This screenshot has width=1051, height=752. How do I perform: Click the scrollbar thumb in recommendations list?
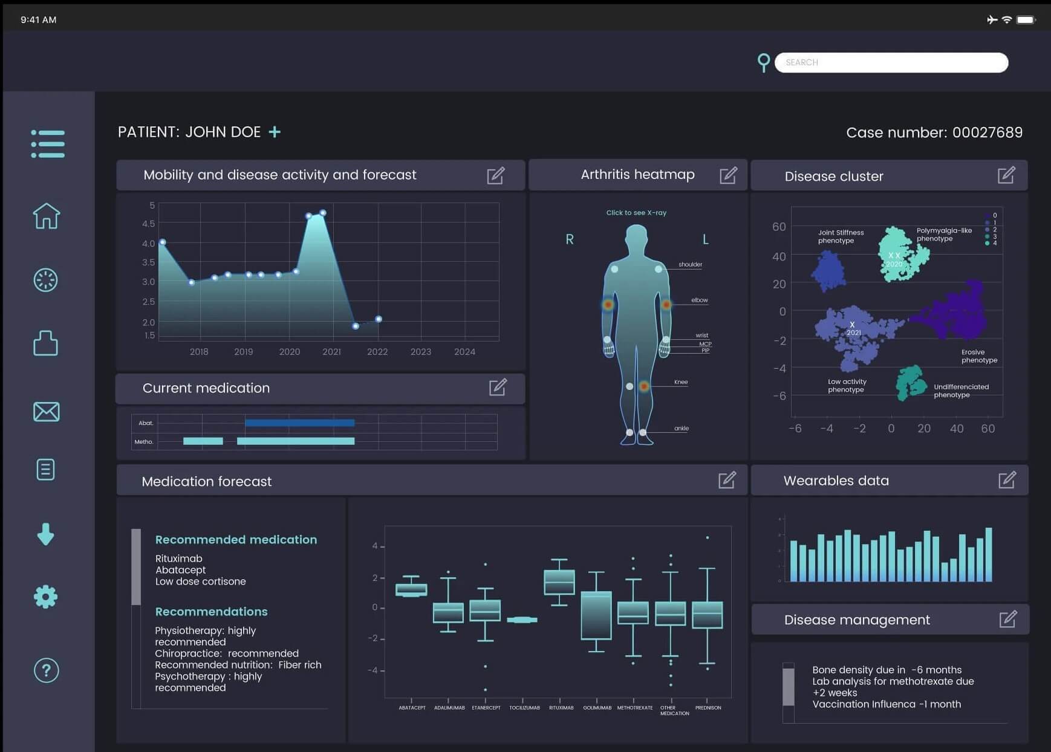pyautogui.click(x=136, y=567)
